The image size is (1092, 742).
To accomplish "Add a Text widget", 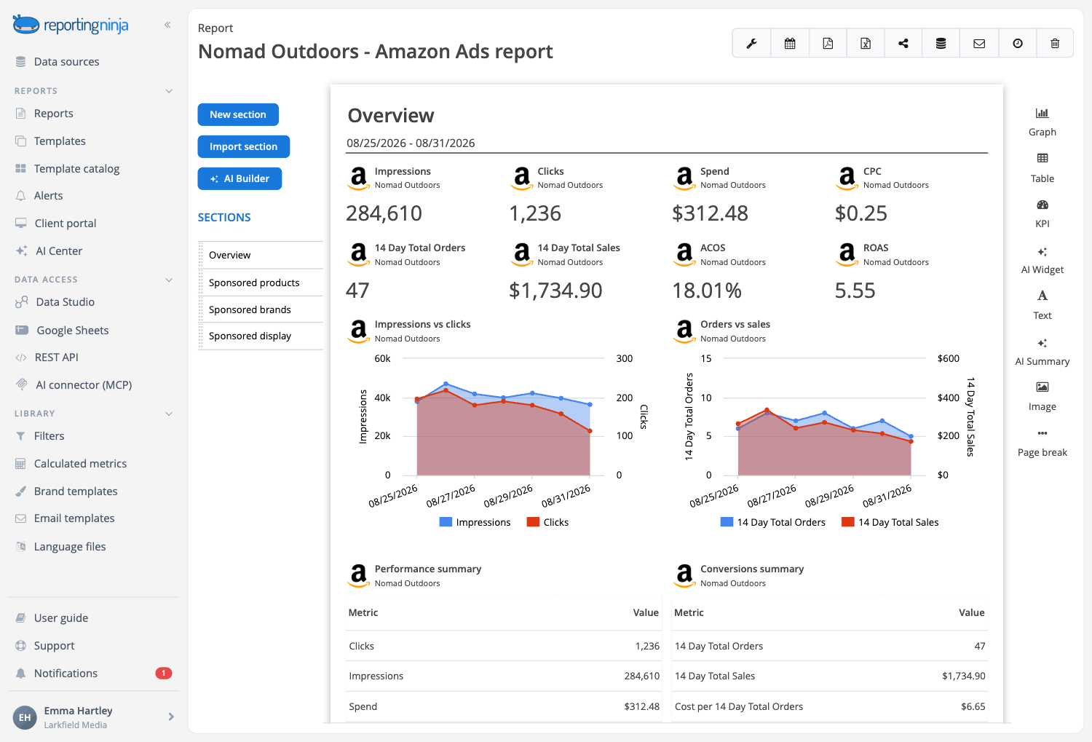I will point(1042,305).
